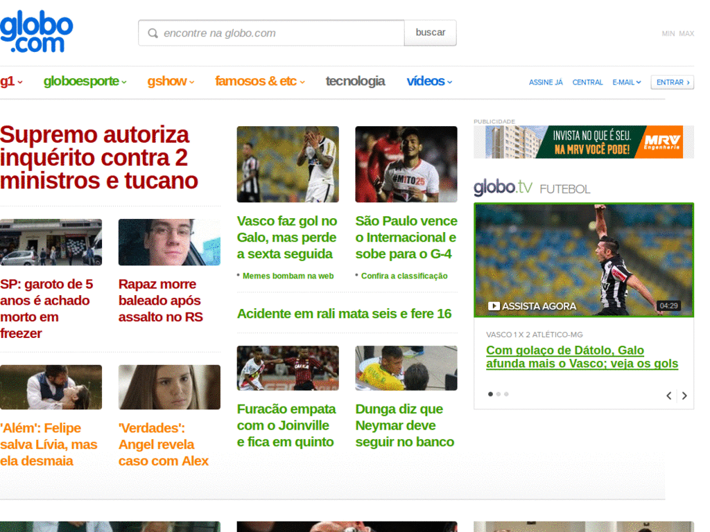Open the famosos & etc dropdown

[255, 82]
